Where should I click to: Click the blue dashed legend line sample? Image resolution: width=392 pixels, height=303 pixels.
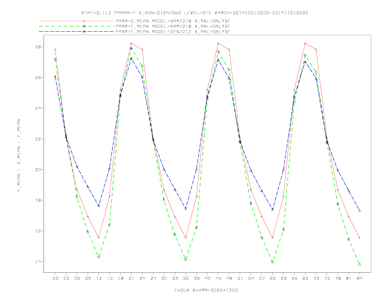(77, 32)
